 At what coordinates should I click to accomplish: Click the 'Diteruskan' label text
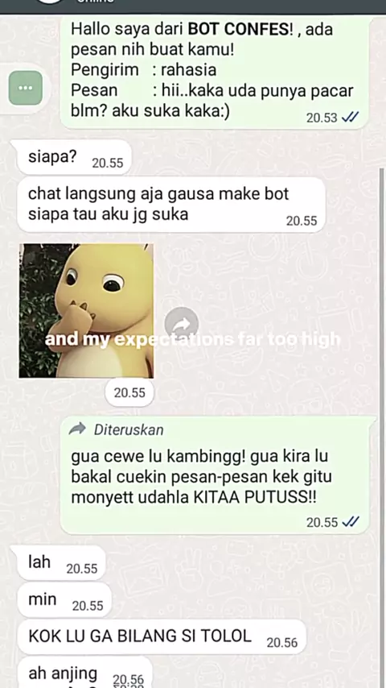click(129, 430)
